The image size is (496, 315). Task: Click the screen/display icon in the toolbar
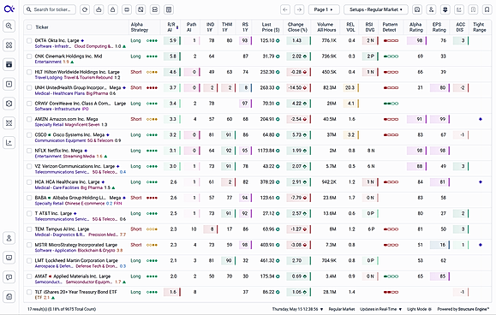tap(127, 9)
